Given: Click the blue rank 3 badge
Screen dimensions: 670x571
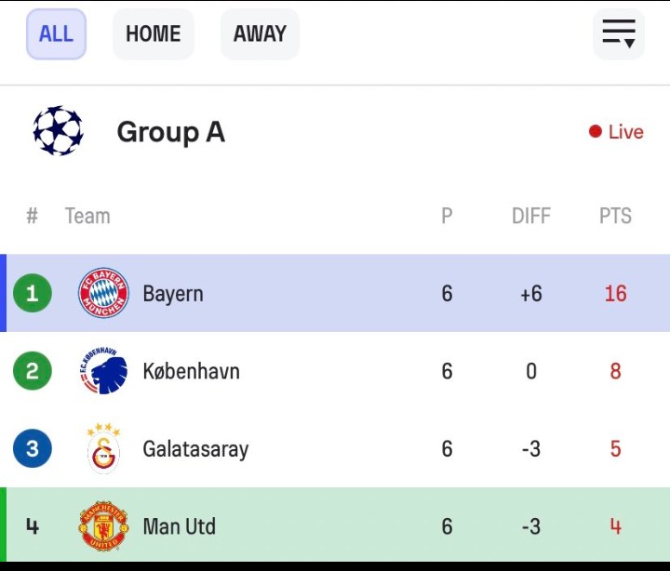Looking at the screenshot, I should tap(33, 449).
